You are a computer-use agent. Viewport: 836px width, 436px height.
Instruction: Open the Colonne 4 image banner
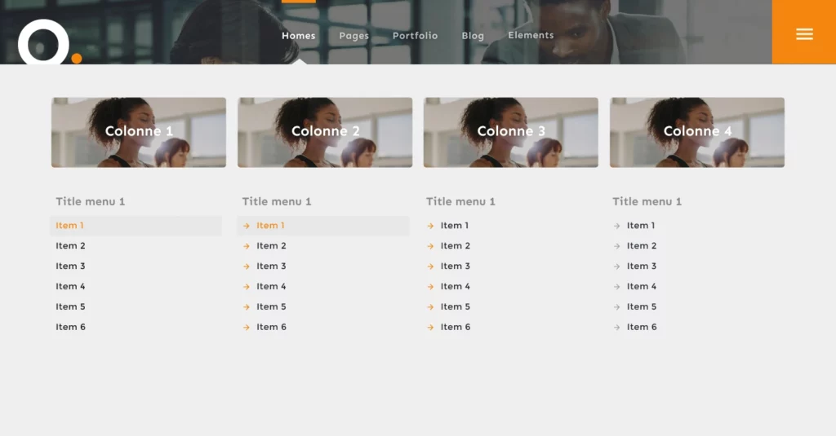click(696, 132)
